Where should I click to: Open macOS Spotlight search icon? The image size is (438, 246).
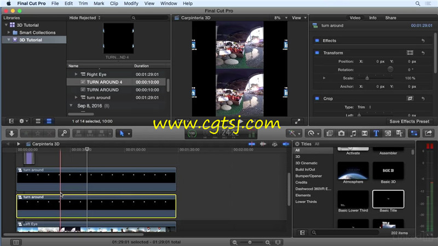[x=418, y=4]
